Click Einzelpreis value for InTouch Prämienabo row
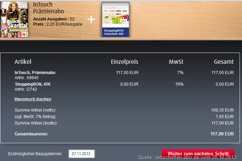The width and height of the screenshot is (242, 161). 127,72
